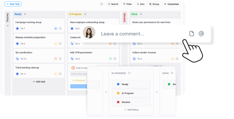Click the subtask type icon on TA-10

click(17, 59)
